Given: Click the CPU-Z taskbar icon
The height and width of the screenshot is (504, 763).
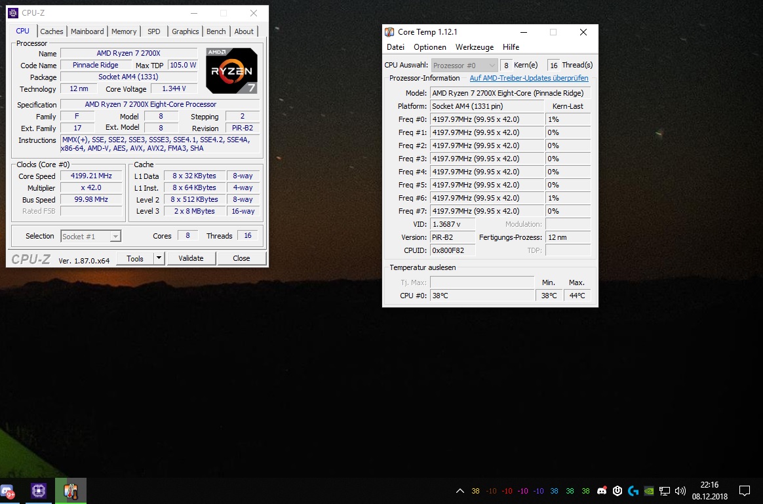Looking at the screenshot, I should click(39, 491).
